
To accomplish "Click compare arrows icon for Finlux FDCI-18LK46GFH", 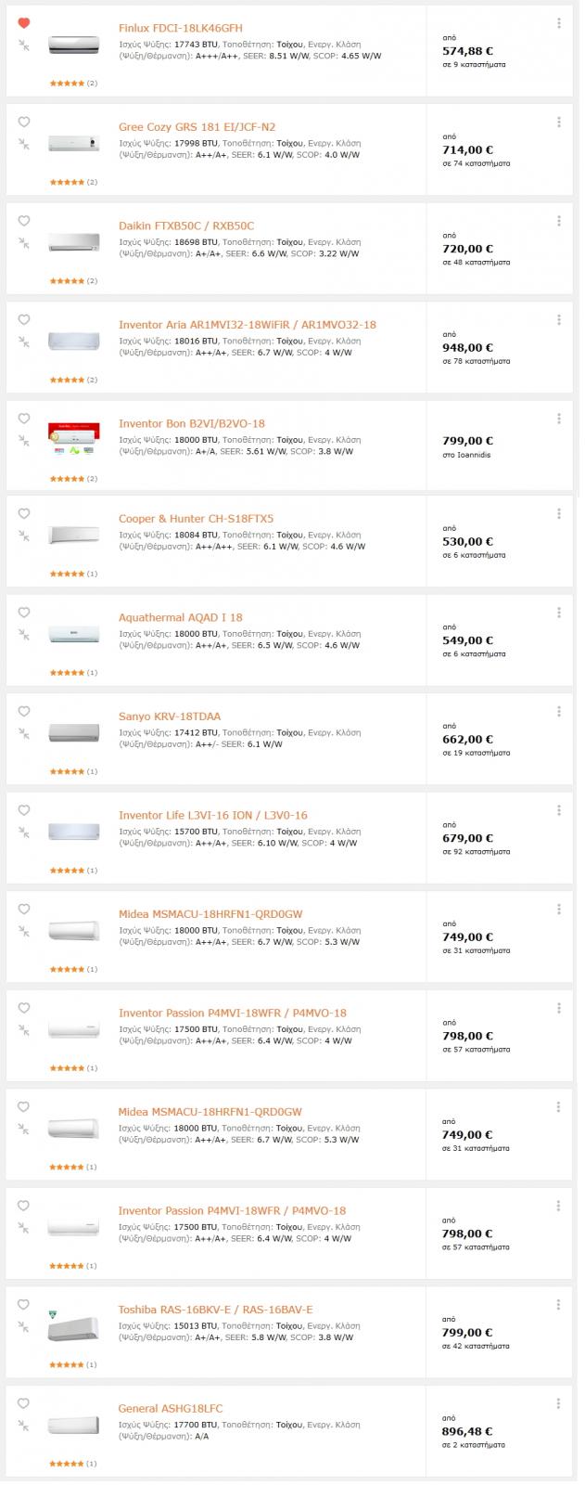I will (24, 45).
